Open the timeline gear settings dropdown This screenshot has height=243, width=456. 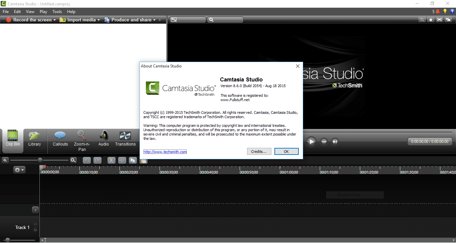coord(19,170)
